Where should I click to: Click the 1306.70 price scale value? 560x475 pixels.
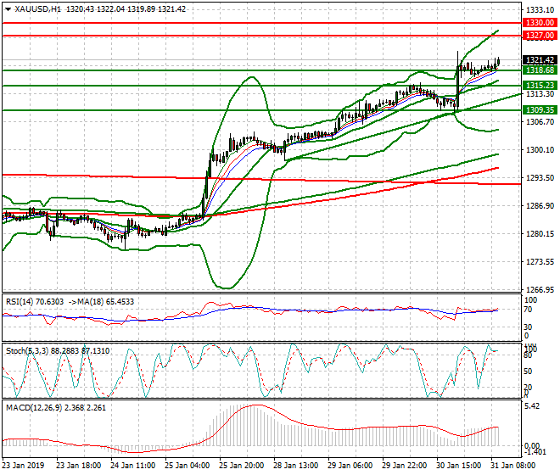coord(540,122)
